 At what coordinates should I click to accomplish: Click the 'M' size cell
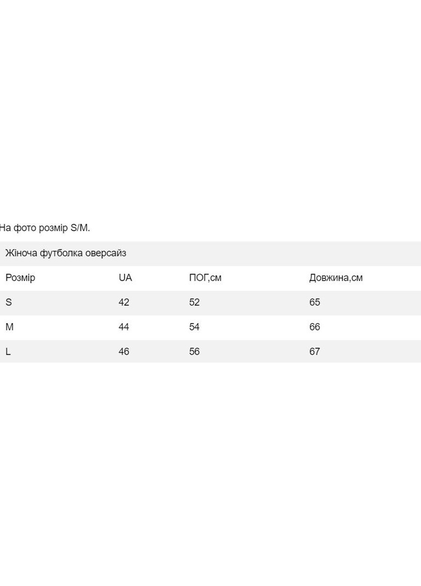pos(9,327)
